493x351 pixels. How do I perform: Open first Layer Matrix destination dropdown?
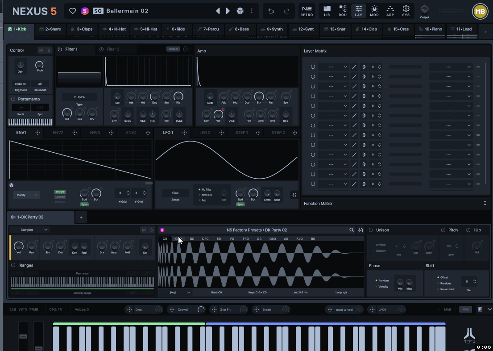point(451,67)
